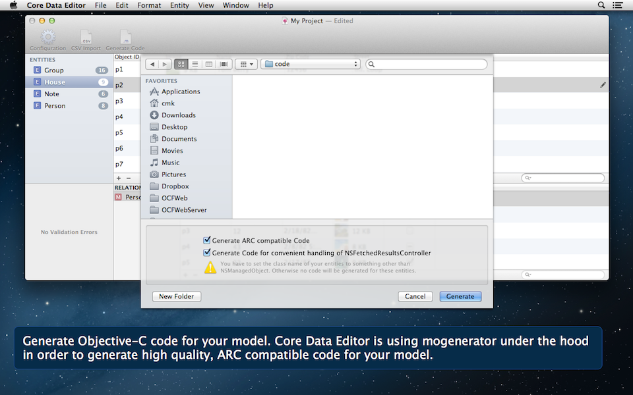
Task: Open the Generate Code toolbar icon
Action: click(125, 37)
